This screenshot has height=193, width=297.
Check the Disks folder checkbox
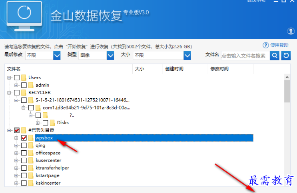[x=45, y=123]
